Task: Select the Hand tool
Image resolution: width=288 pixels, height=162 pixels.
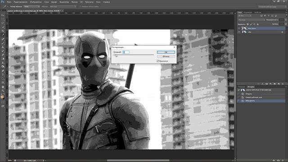Action: tap(3, 87)
